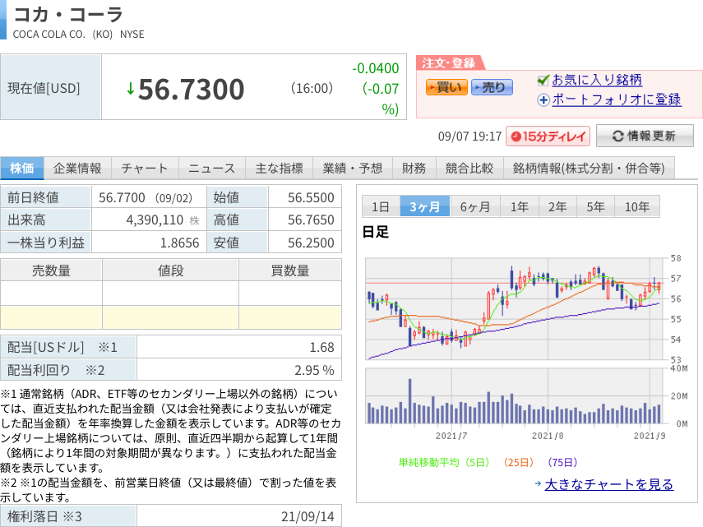Click the daily candlestick price chart

pos(514,309)
